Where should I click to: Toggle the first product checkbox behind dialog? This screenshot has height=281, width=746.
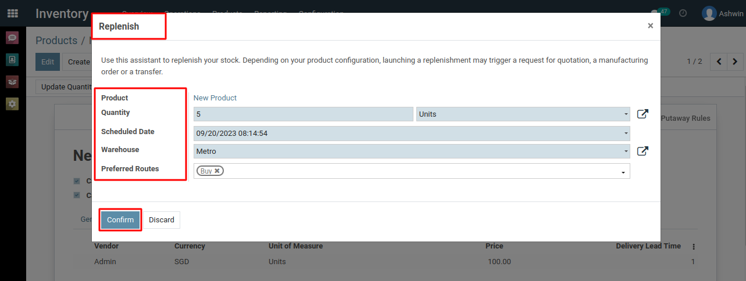pyautogui.click(x=77, y=181)
